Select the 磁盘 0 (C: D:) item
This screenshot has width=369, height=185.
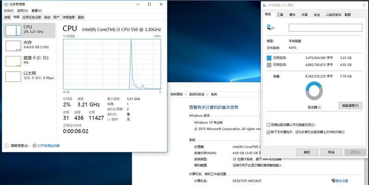pyautogui.click(x=29, y=61)
